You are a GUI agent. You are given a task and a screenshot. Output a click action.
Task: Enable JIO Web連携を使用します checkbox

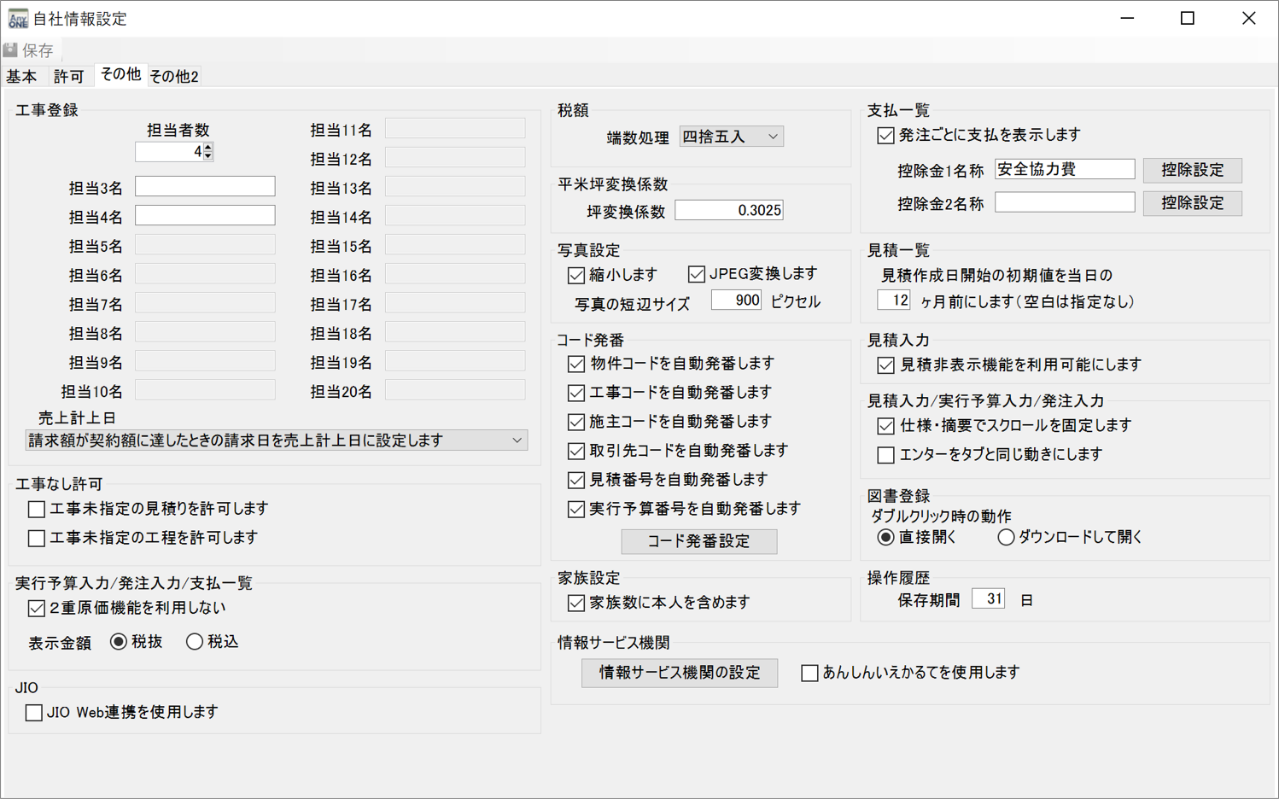(34, 713)
